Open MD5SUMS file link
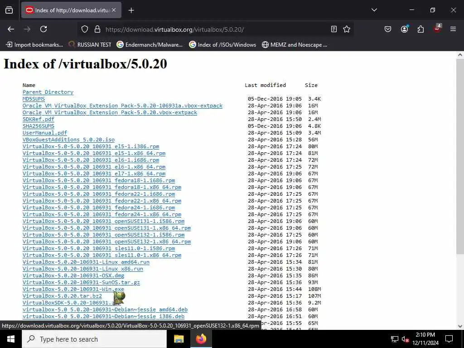The height and width of the screenshot is (348, 464). pyautogui.click(x=34, y=99)
